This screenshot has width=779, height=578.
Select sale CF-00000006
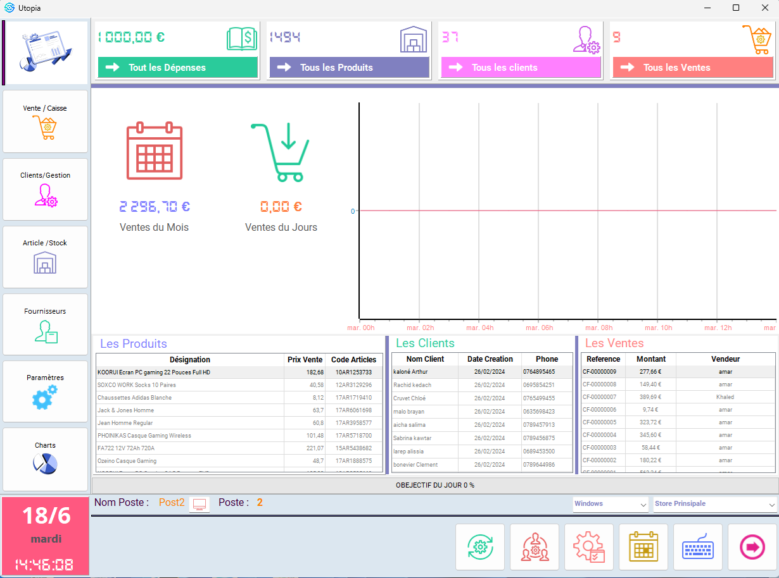coord(678,410)
